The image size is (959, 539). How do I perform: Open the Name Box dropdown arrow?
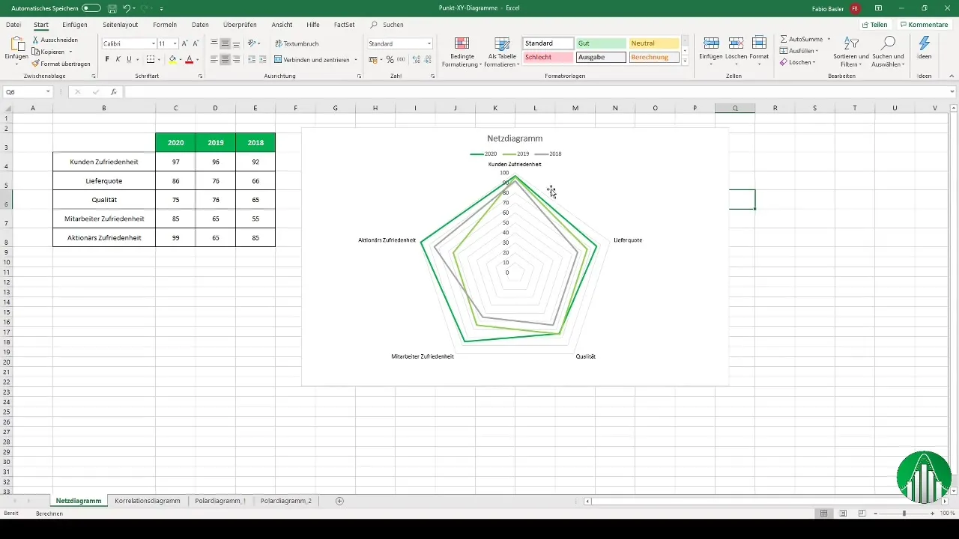49,92
